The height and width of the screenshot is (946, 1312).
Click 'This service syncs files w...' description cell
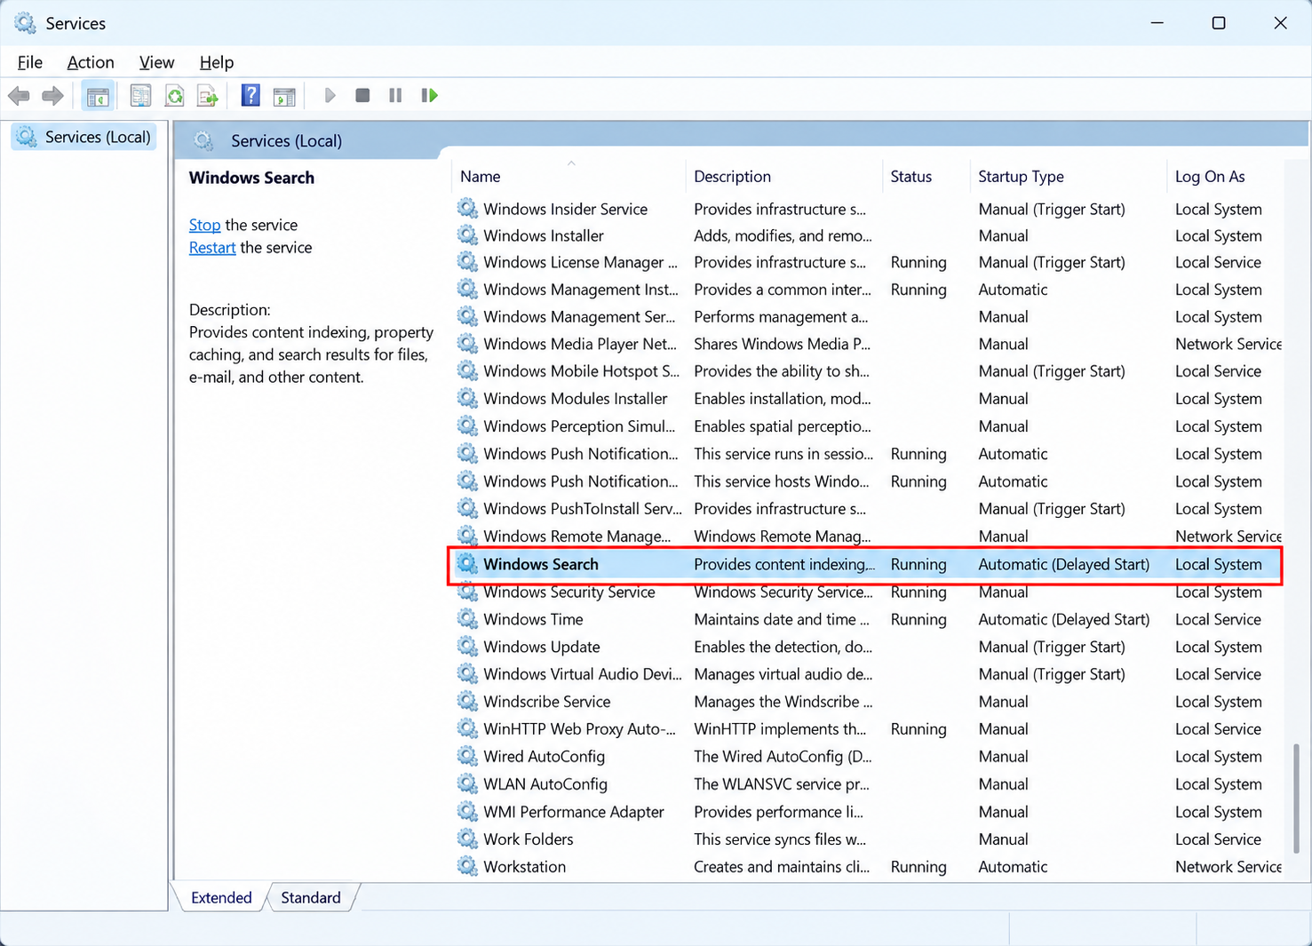[x=780, y=839]
